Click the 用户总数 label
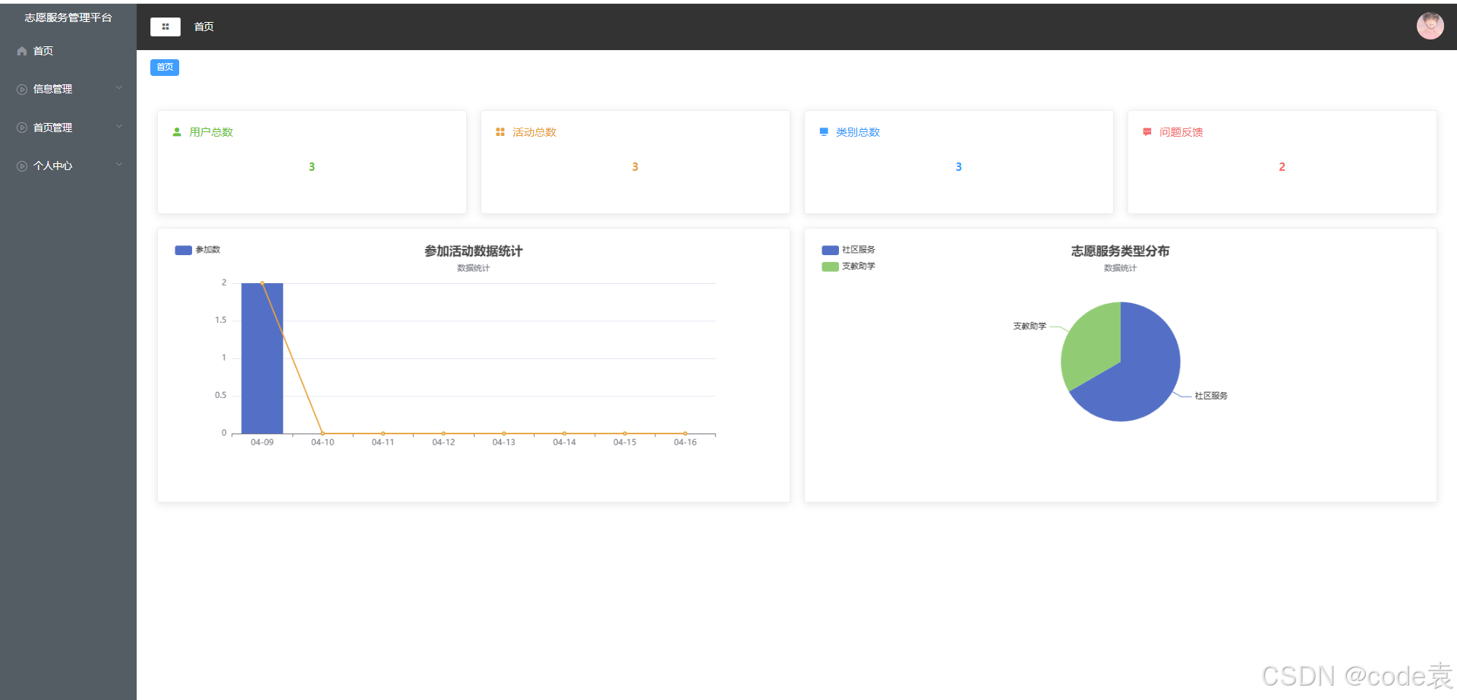Screen dimensions: 1457x700 click(211, 132)
